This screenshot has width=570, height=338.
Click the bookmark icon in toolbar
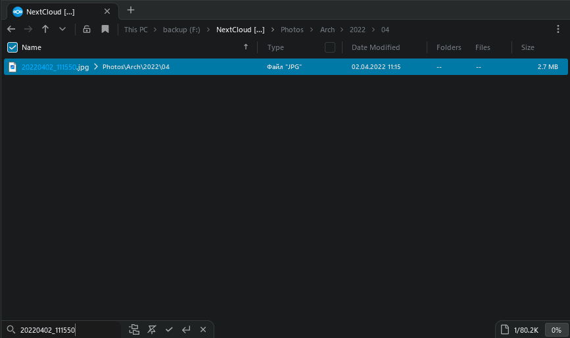pyautogui.click(x=105, y=29)
